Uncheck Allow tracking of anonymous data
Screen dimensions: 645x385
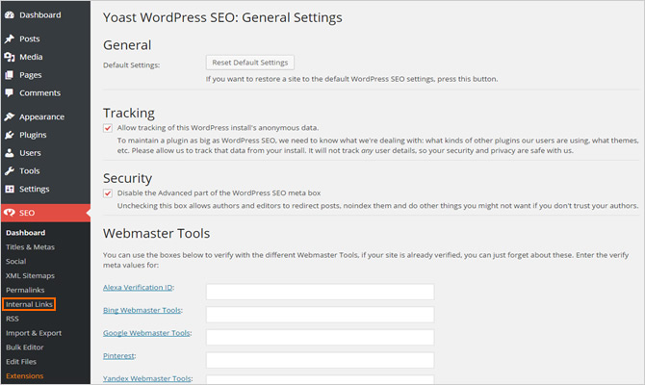[108, 128]
